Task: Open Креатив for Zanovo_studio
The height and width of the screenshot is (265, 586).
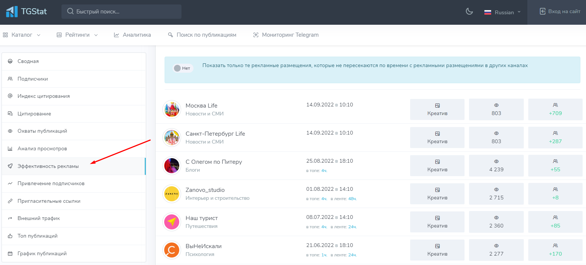Action: coord(437,194)
